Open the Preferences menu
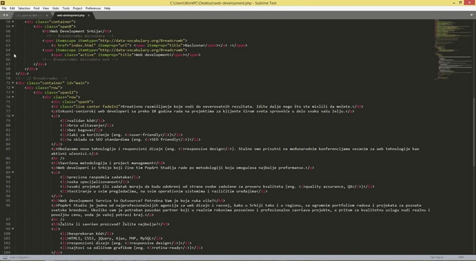The height and width of the screenshot is (261, 476). tap(93, 8)
